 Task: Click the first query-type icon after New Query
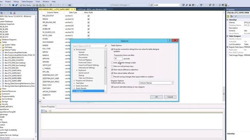[34, 5]
